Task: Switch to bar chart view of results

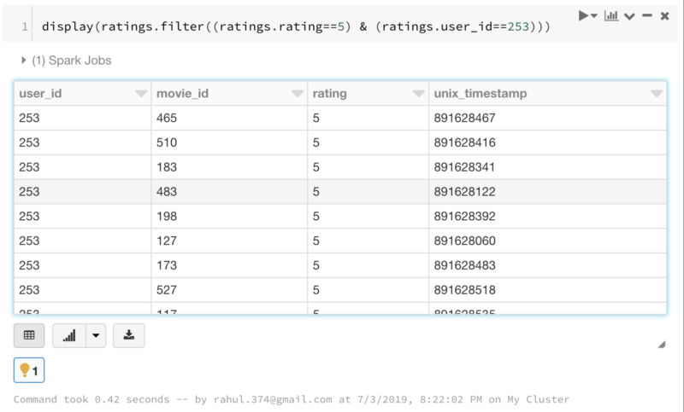Action: click(68, 335)
